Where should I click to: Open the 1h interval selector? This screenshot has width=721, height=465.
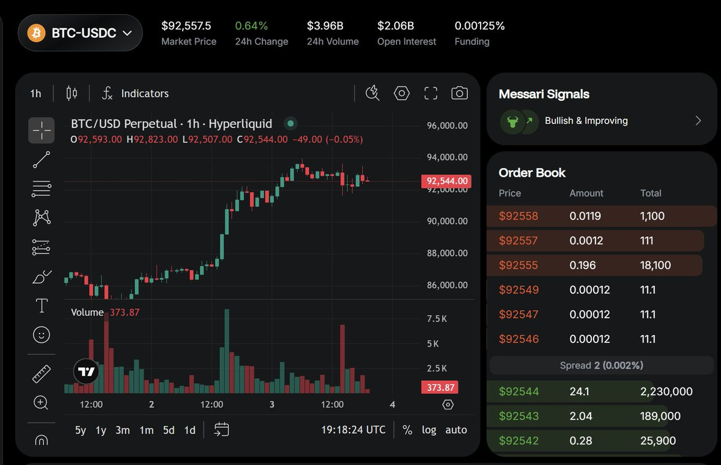coord(36,93)
